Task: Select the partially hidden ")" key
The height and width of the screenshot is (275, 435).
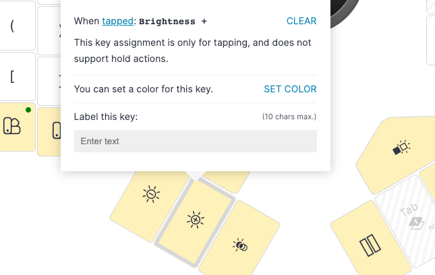Action: point(49,30)
